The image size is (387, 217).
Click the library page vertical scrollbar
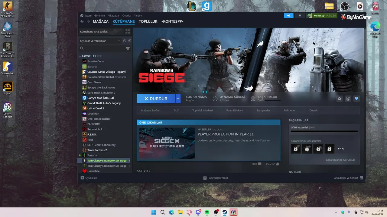click(x=365, y=45)
